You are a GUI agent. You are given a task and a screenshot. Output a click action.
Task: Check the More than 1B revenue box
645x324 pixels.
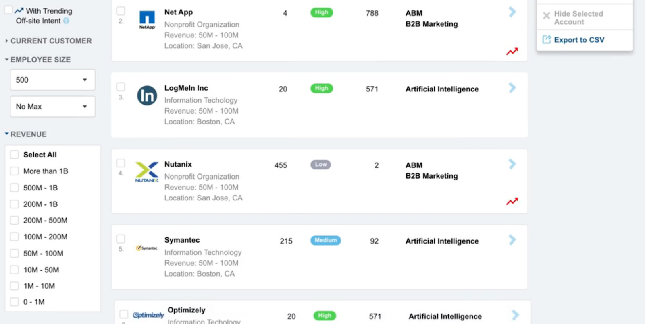point(15,171)
